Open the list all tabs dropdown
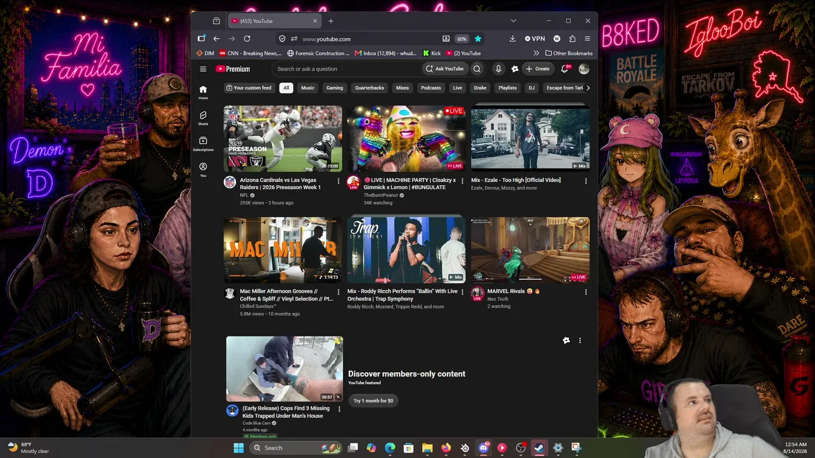 click(513, 21)
